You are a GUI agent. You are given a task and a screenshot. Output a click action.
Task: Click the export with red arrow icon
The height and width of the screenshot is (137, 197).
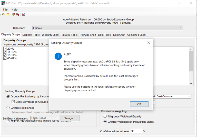(x=18, y=14)
